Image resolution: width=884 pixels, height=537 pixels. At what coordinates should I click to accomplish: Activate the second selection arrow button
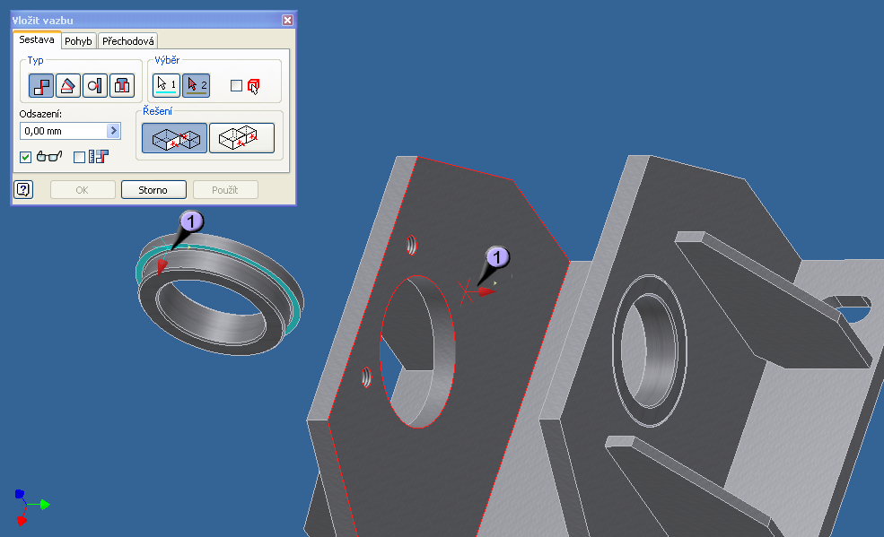(x=196, y=85)
